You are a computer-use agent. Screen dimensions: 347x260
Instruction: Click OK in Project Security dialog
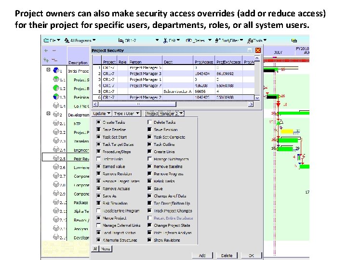[252, 255]
